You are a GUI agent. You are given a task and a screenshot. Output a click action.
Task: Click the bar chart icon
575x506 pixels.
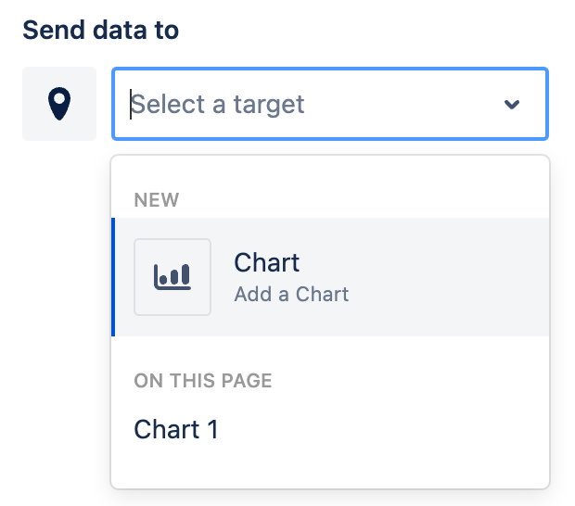(x=172, y=276)
